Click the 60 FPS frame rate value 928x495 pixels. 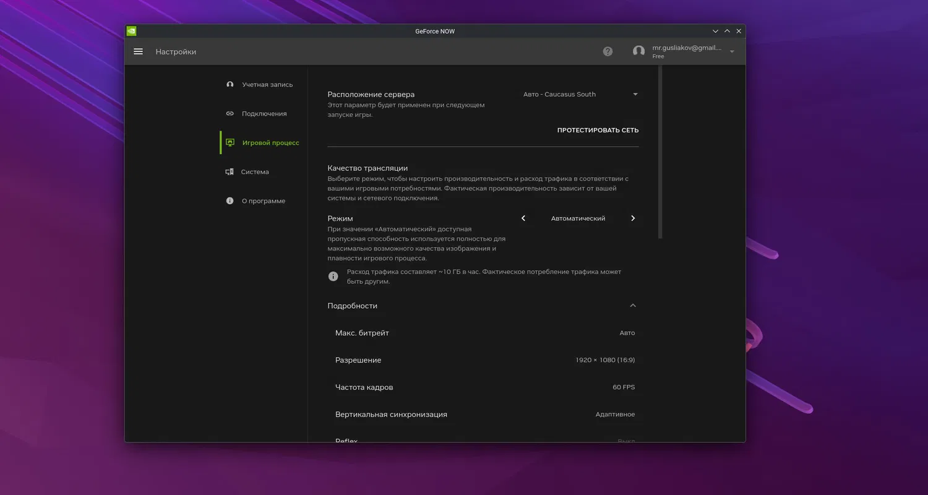coord(624,387)
